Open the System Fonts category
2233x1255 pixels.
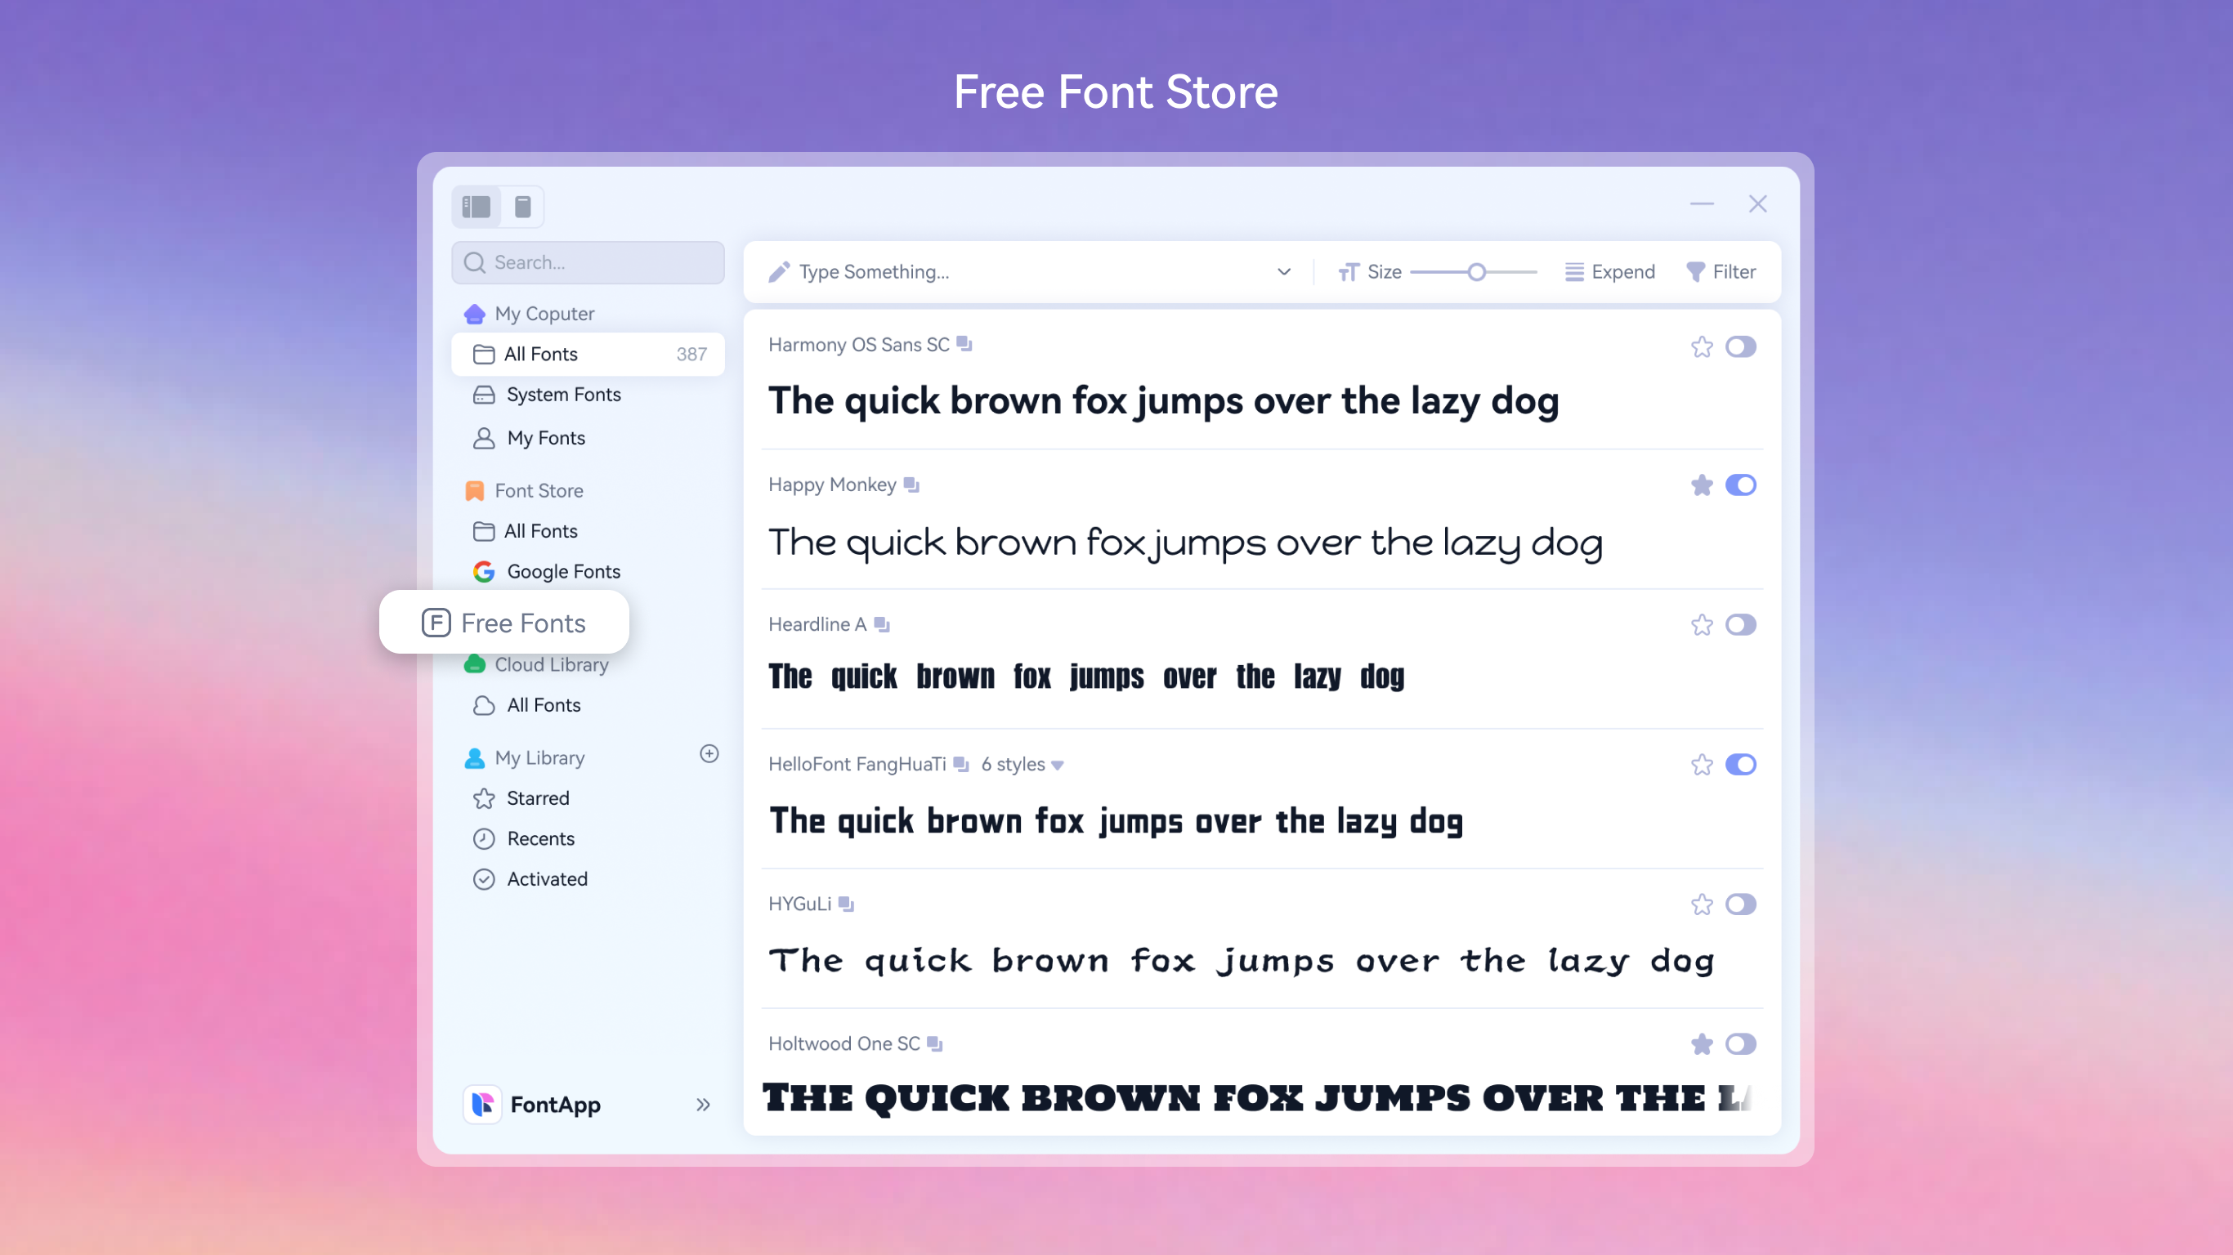point(562,395)
